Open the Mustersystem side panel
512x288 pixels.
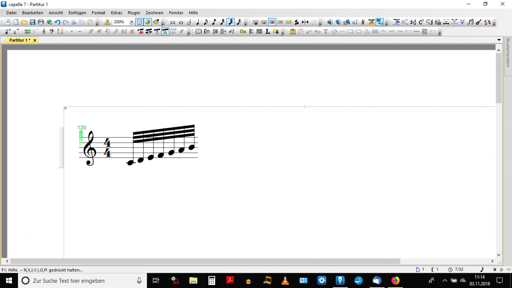(x=508, y=56)
